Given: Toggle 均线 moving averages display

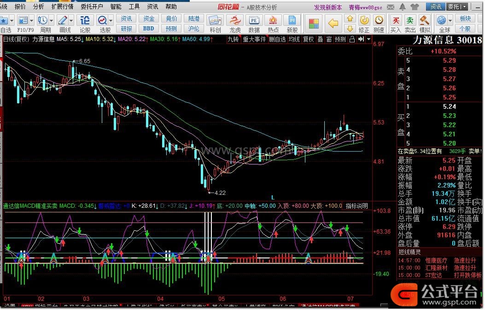Looking at the screenshot, I should point(294,39).
